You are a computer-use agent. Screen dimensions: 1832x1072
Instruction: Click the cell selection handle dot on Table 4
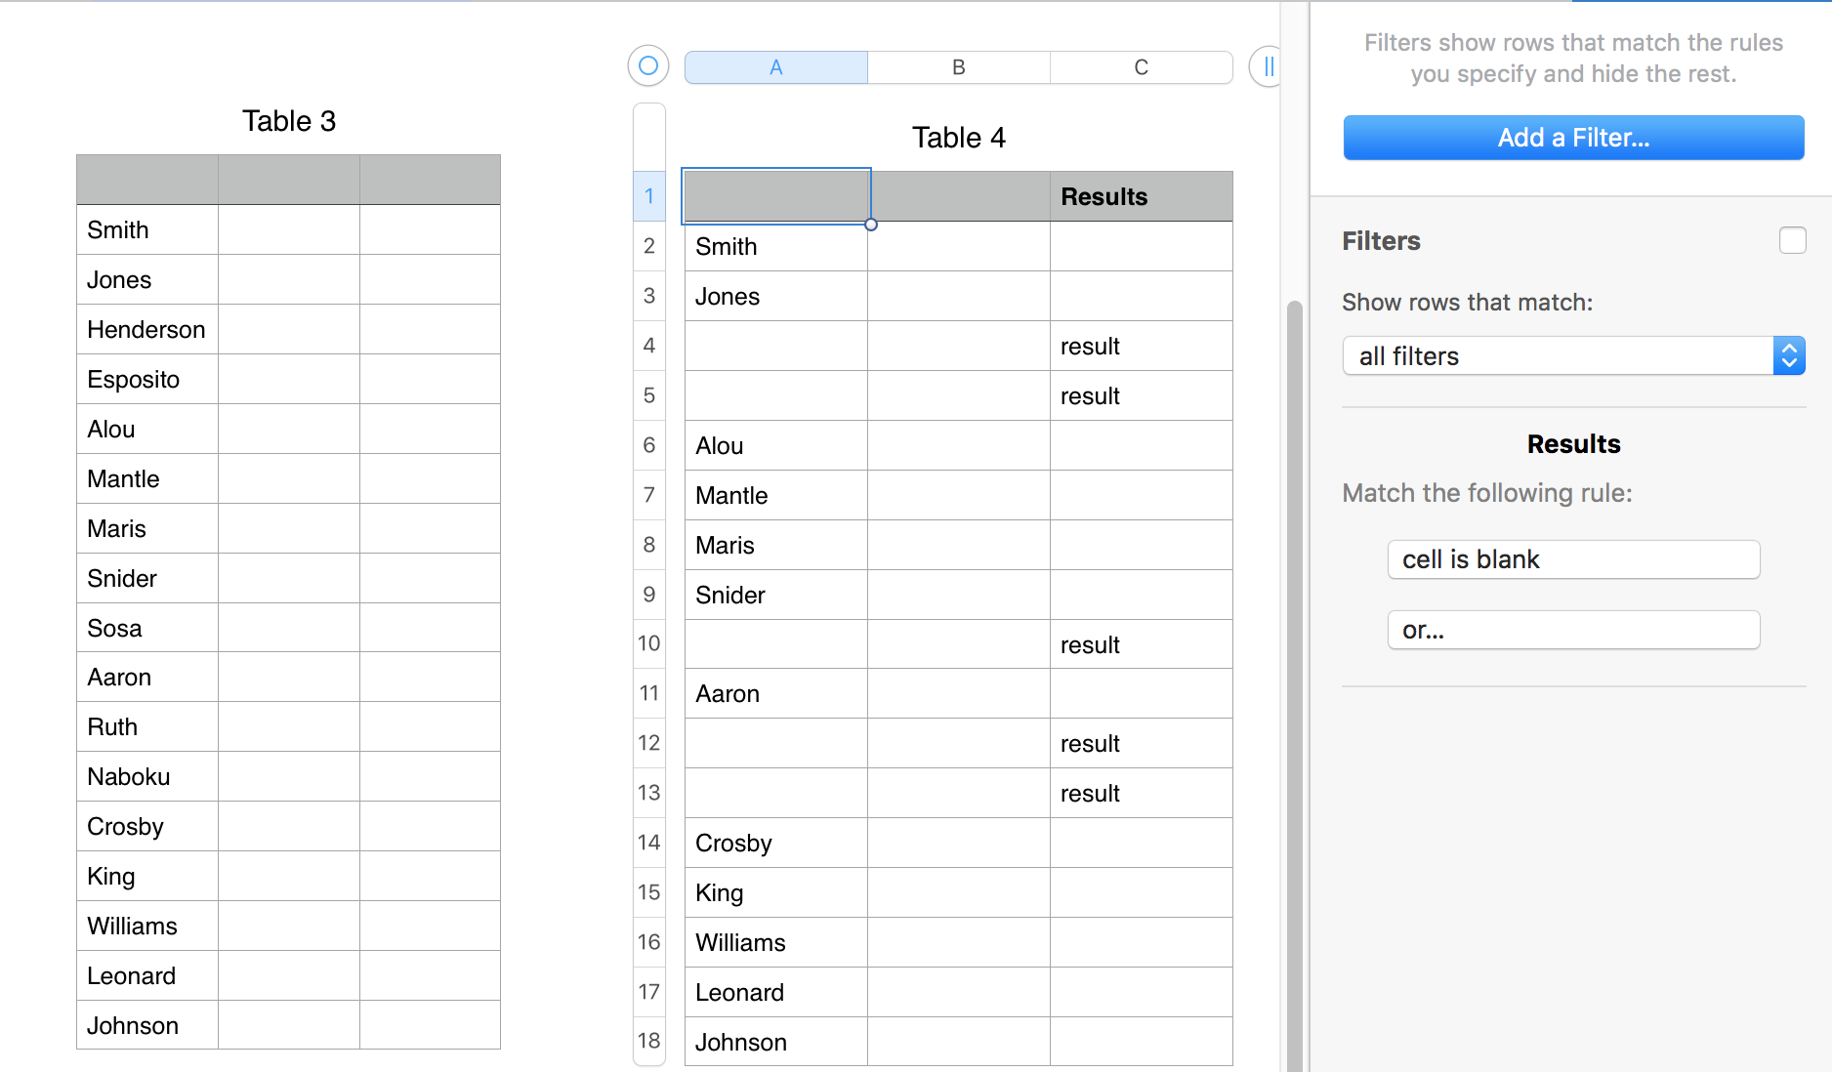[x=871, y=225]
